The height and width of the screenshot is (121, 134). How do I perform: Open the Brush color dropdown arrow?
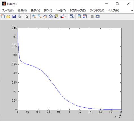pyautogui.click(x=66, y=17)
